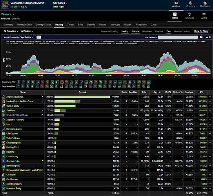Open the All Friendlies dropdown
The width and height of the screenshot is (213, 196).
[11, 31]
